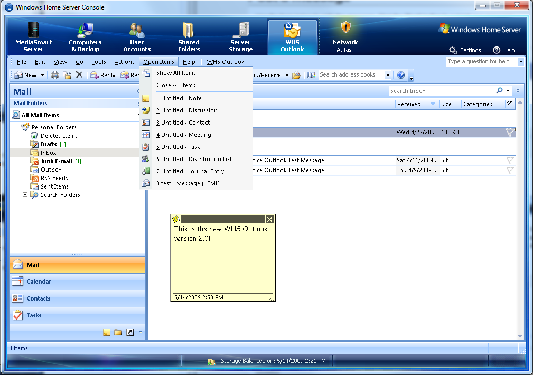Open Settings in the console header

(x=465, y=50)
